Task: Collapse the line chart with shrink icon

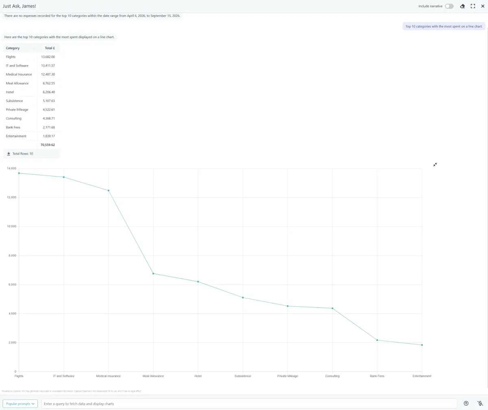Action: click(435, 165)
